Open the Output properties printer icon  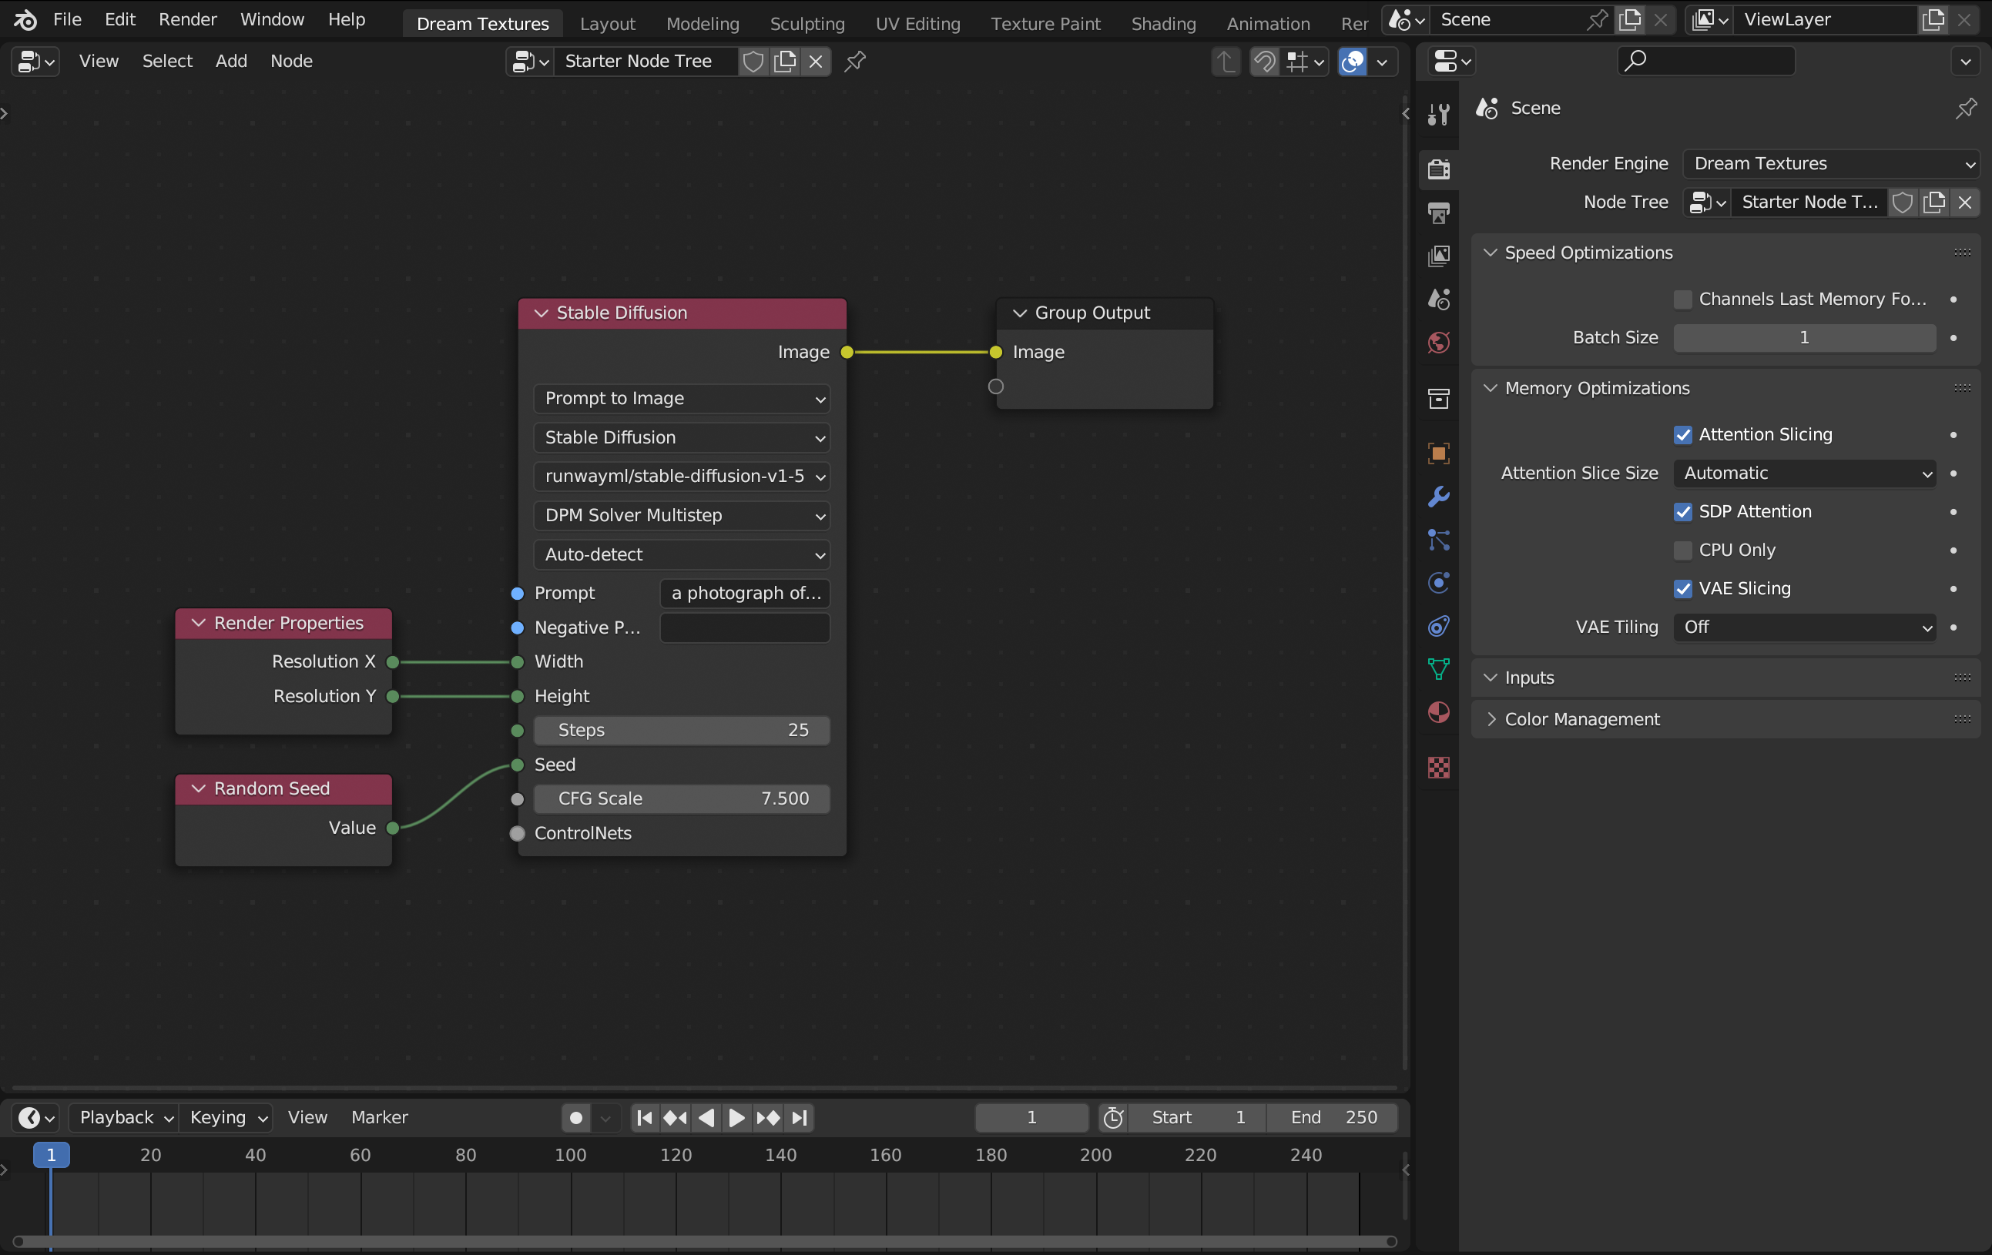[x=1439, y=213]
